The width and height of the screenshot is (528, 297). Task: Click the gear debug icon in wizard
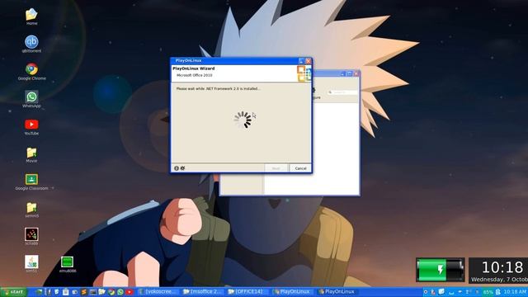coord(182,168)
